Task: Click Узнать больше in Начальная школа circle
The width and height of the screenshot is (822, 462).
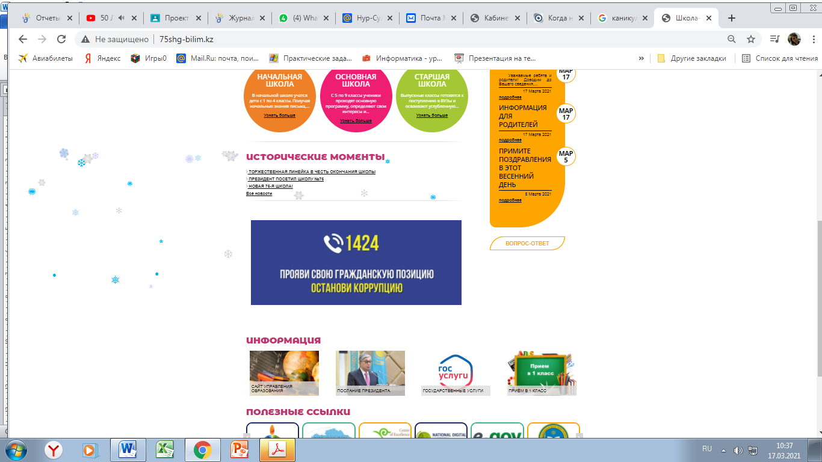Action: coord(279,115)
